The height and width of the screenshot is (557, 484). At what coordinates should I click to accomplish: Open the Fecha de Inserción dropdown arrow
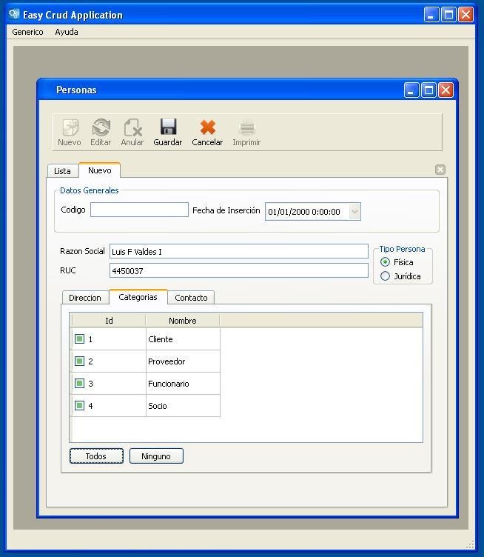(x=354, y=212)
